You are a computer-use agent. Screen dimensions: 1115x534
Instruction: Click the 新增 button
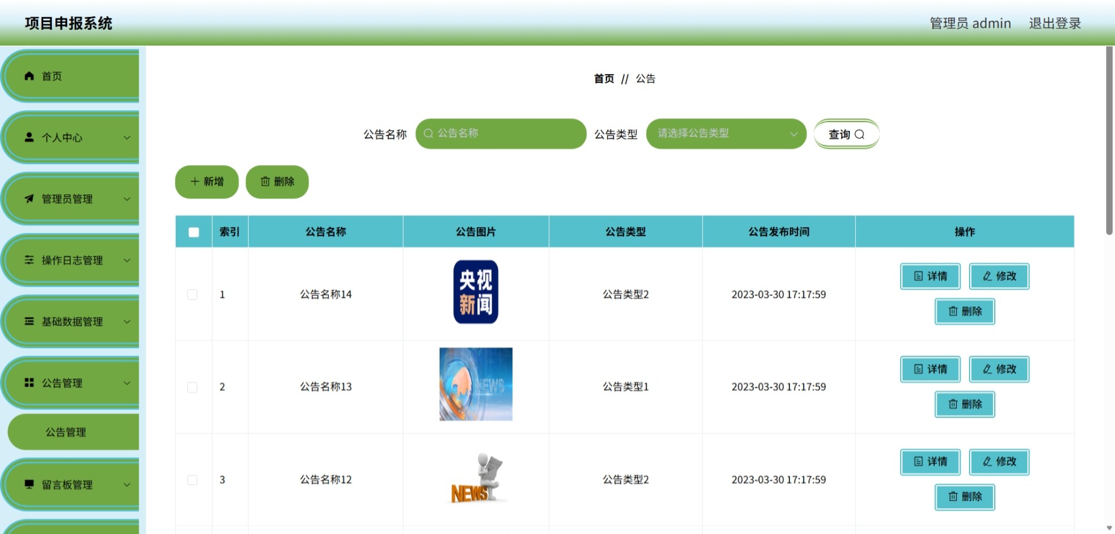207,182
